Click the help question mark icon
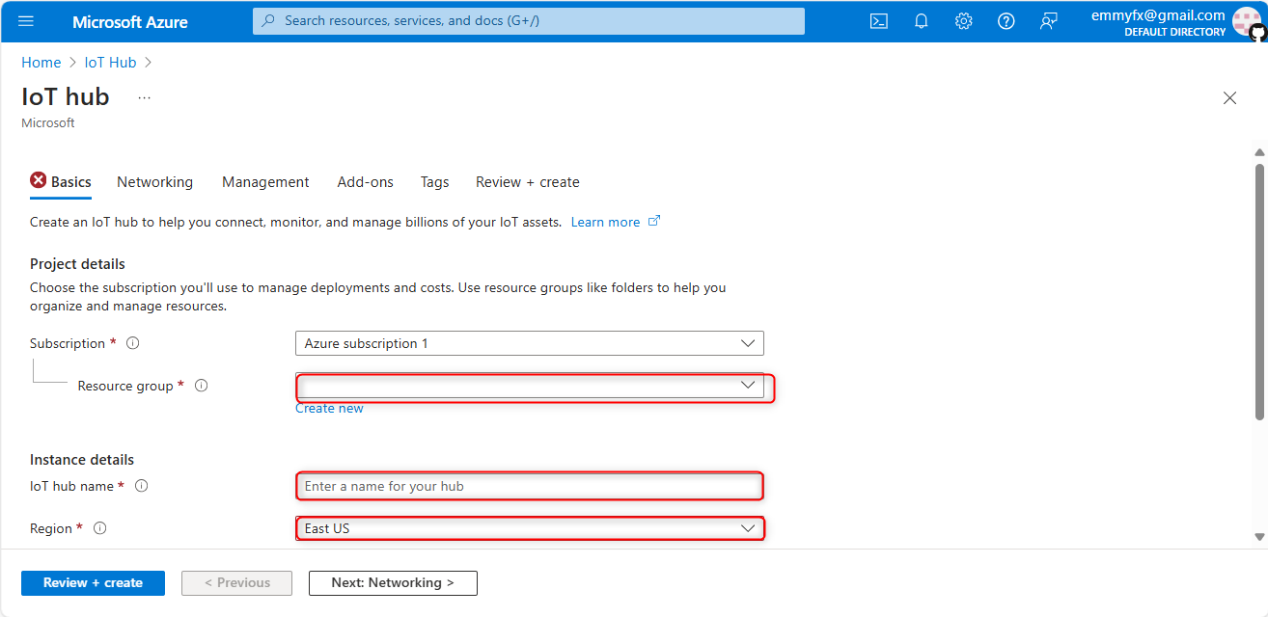The image size is (1268, 617). click(1006, 21)
